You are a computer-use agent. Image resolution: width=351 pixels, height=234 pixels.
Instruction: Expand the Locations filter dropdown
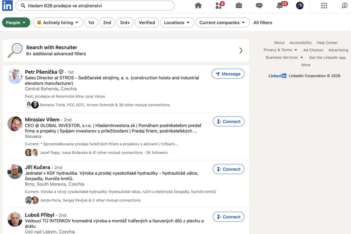click(x=177, y=23)
